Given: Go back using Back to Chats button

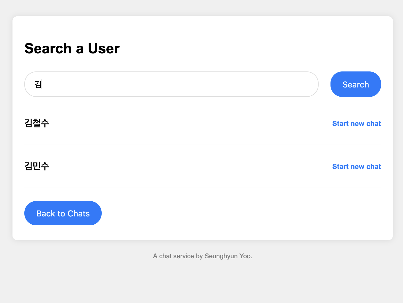Looking at the screenshot, I should [63, 213].
